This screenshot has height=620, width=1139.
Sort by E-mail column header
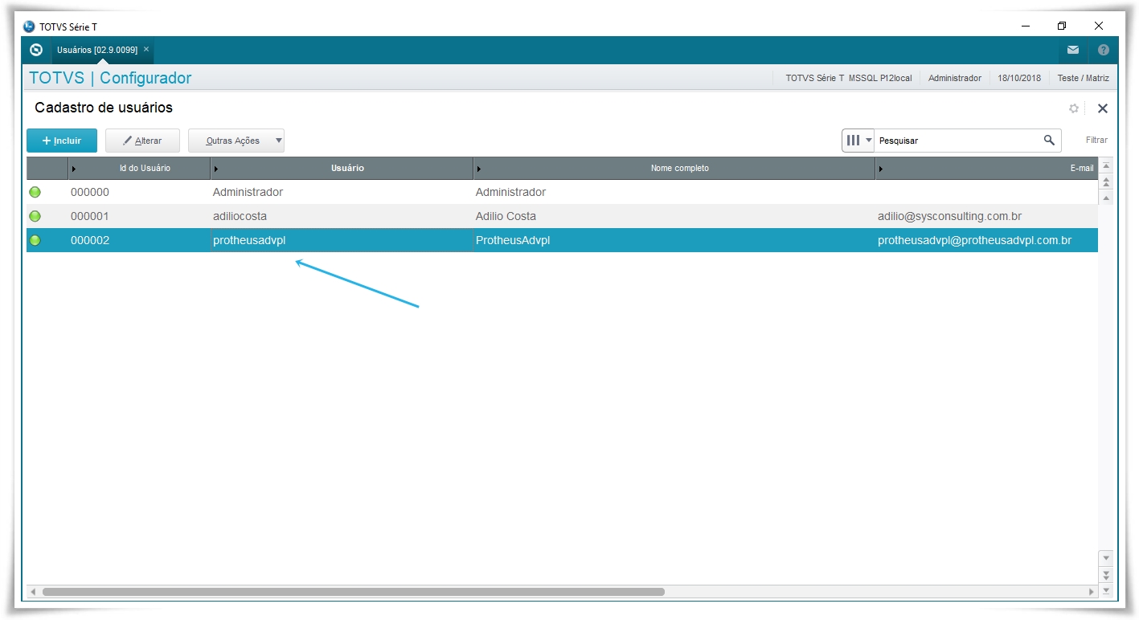[987, 168]
